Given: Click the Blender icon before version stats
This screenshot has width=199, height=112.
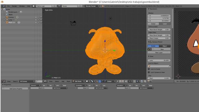Looking at the screenshot, I should pos(103,6).
